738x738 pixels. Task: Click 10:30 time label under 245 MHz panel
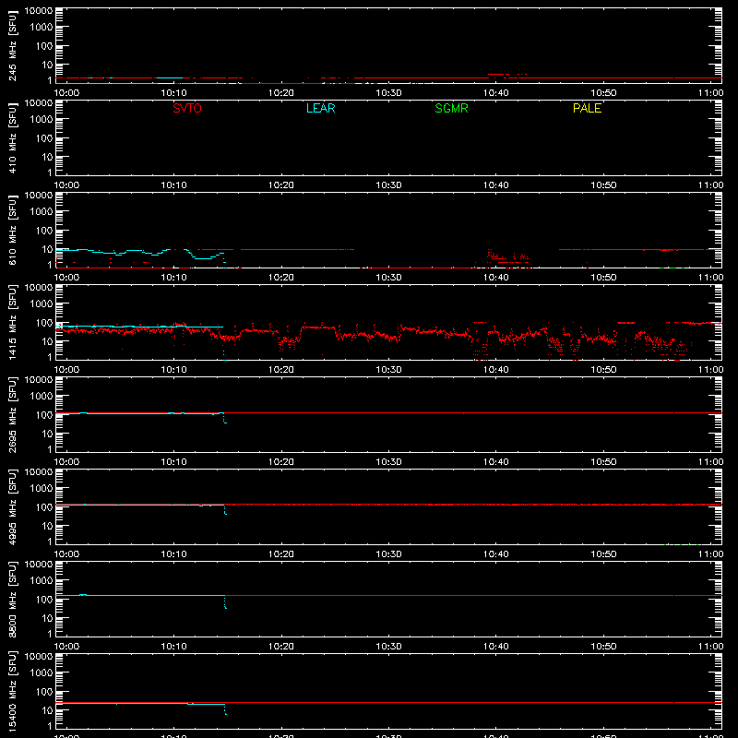click(388, 93)
